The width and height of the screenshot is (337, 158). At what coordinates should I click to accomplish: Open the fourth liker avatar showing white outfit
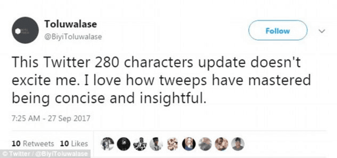pos(156,144)
